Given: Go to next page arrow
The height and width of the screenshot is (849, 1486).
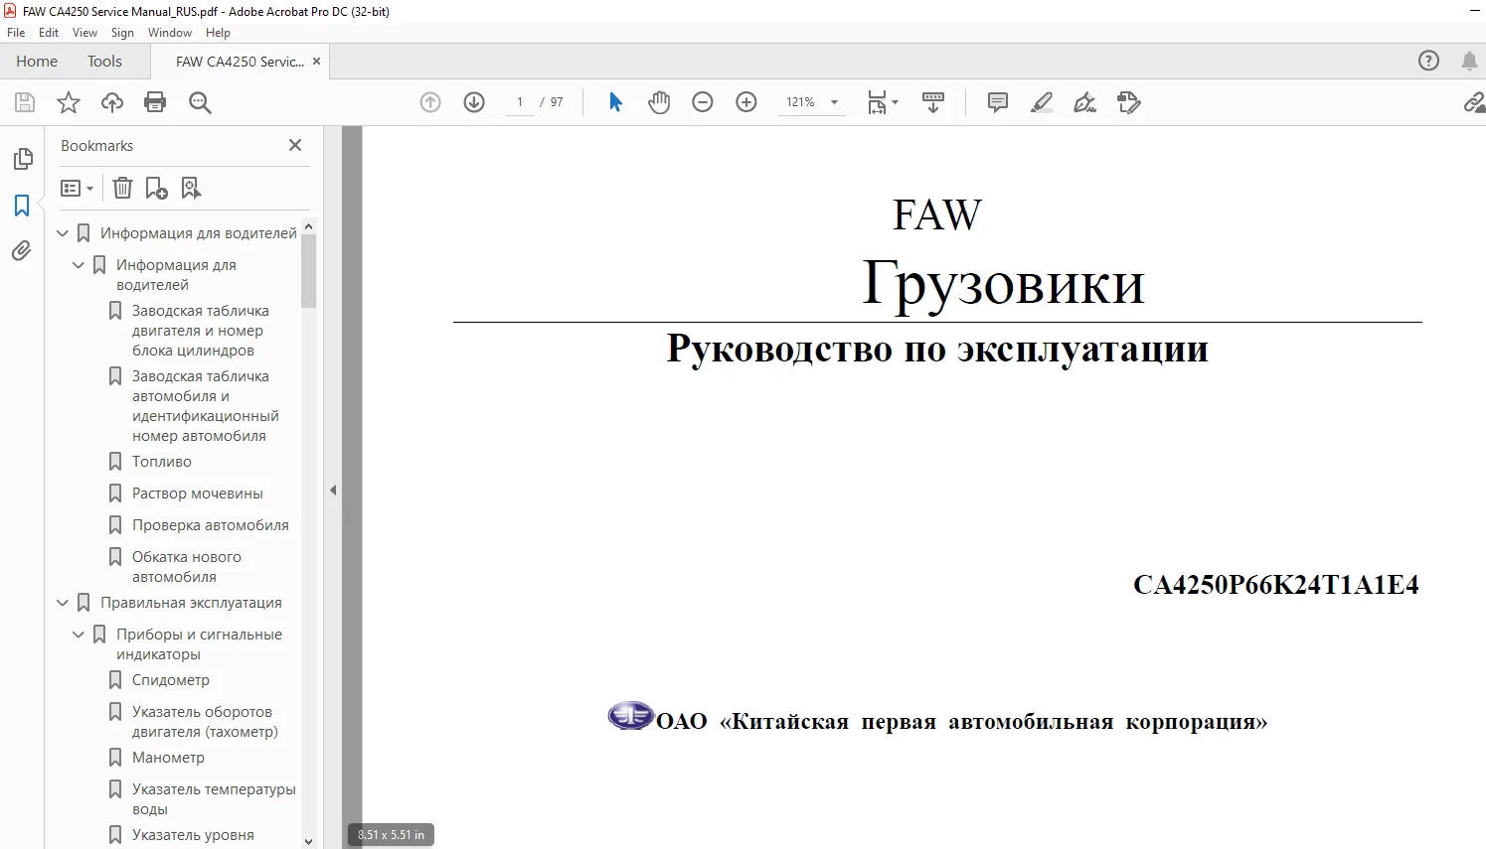Looking at the screenshot, I should [474, 102].
